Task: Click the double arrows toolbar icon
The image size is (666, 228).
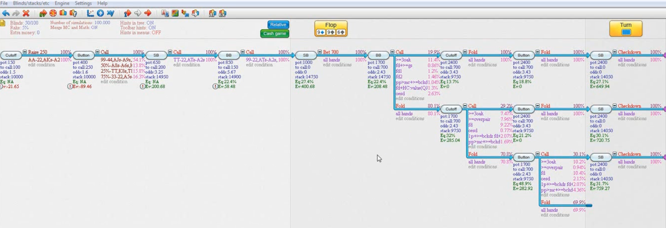Action: [x=195, y=14]
